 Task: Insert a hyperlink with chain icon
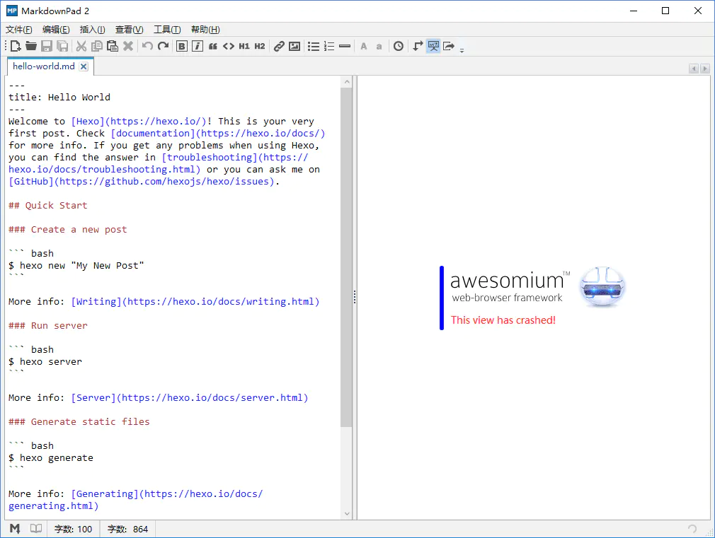(279, 46)
